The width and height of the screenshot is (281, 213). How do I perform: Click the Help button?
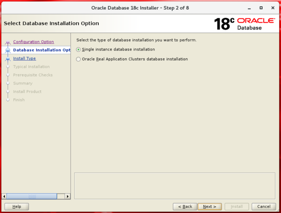coord(17,206)
